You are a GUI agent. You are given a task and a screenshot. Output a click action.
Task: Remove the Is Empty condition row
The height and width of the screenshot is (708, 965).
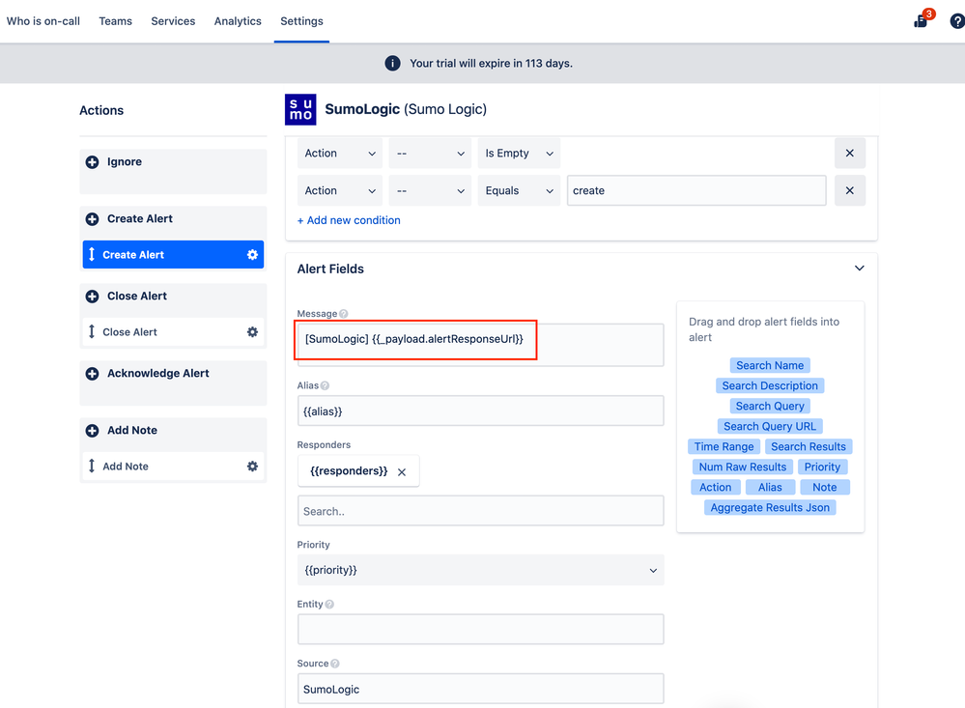point(850,154)
